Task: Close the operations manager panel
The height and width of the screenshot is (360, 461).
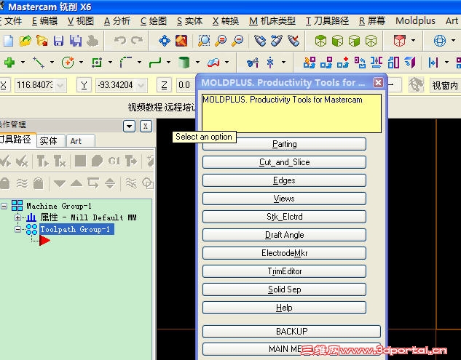Action: [x=146, y=127]
